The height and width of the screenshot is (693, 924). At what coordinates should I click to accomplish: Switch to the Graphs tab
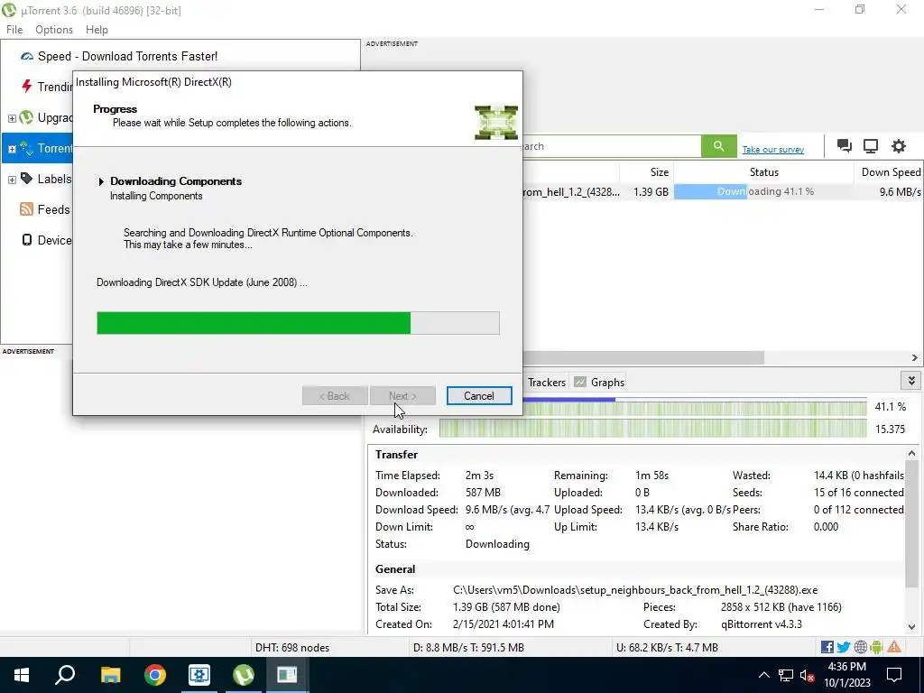(x=599, y=383)
